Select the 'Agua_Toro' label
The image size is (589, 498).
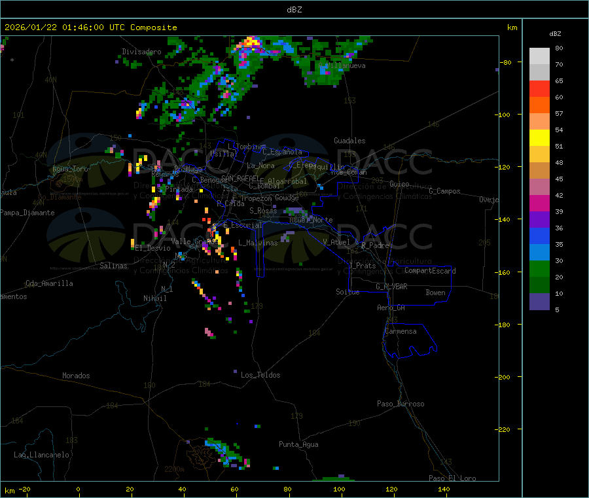click(70, 169)
